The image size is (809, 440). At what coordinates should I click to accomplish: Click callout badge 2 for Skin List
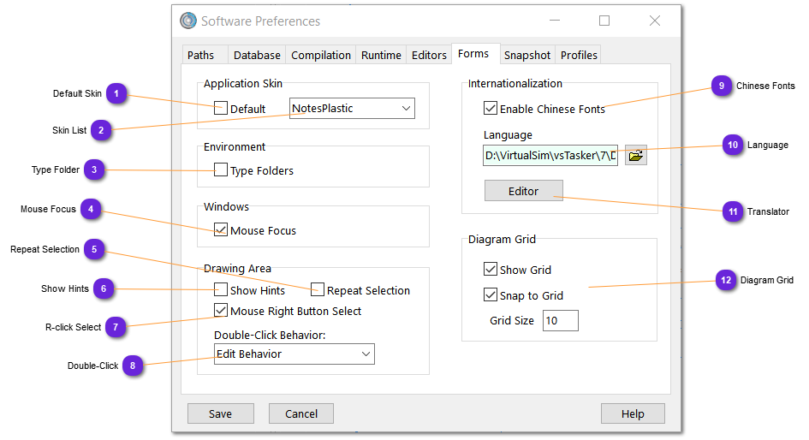(100, 130)
